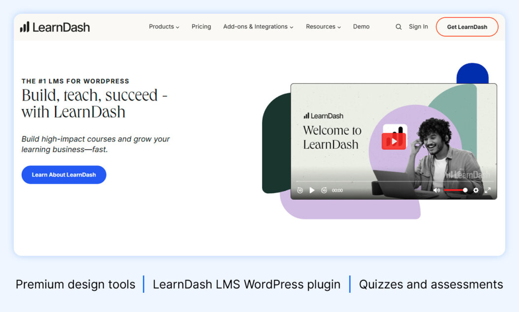The height and width of the screenshot is (312, 519).
Task: Mute the video with the speaker icon
Action: [437, 190]
